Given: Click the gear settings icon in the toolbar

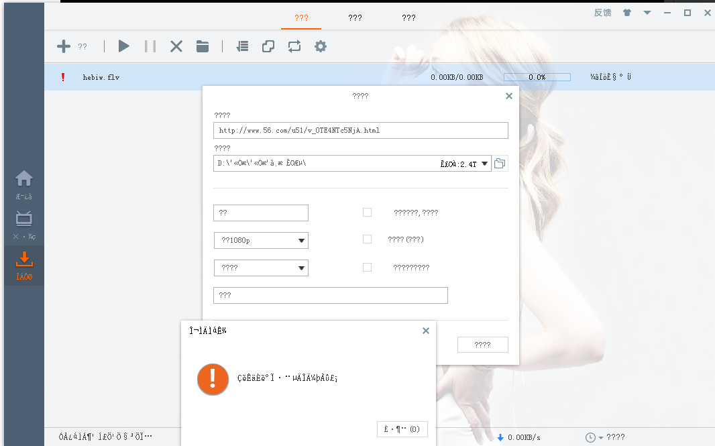Looking at the screenshot, I should point(321,46).
